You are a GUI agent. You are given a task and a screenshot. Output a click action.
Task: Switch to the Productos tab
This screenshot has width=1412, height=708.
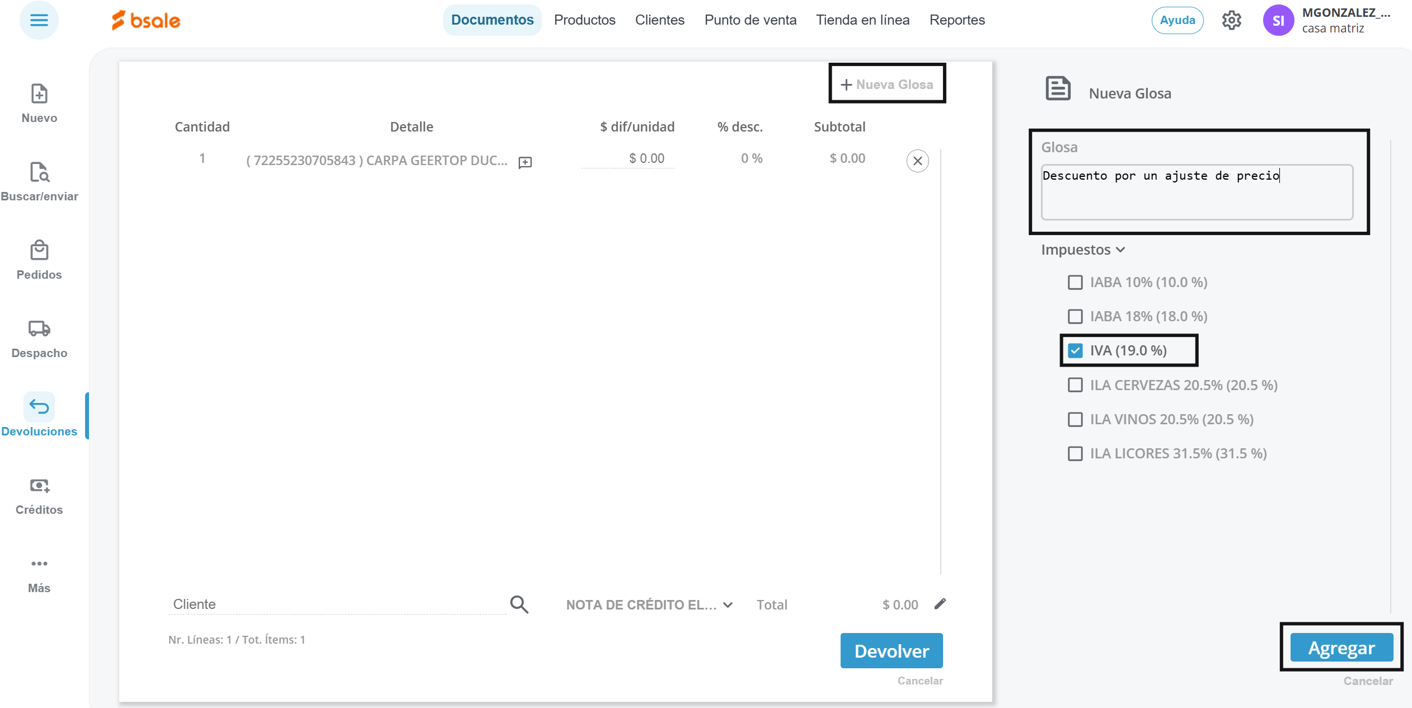tap(584, 20)
